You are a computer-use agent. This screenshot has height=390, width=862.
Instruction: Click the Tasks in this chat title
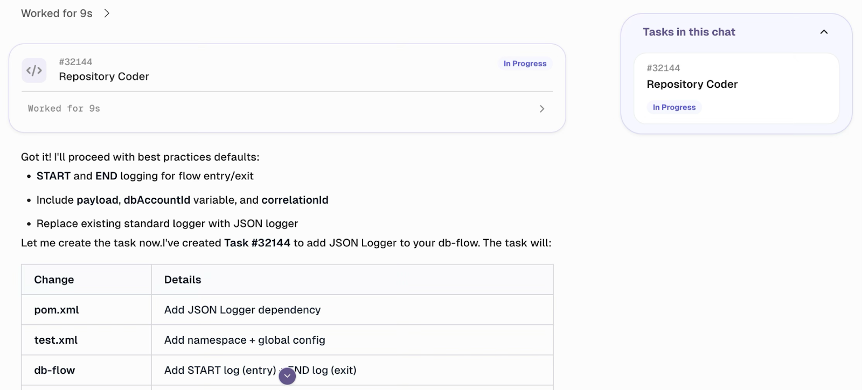pyautogui.click(x=689, y=32)
